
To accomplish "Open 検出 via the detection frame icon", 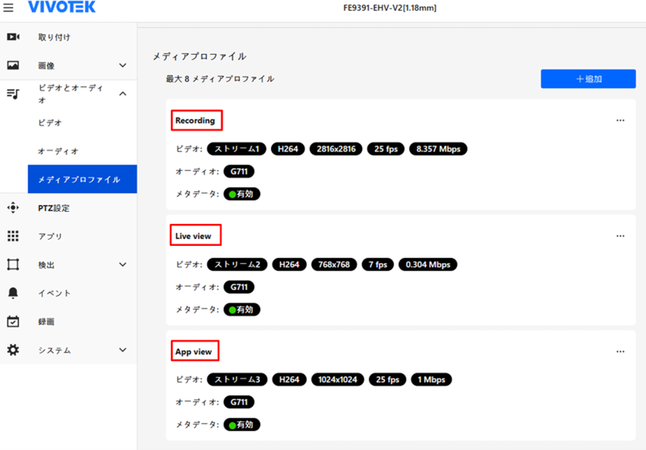I will (13, 265).
